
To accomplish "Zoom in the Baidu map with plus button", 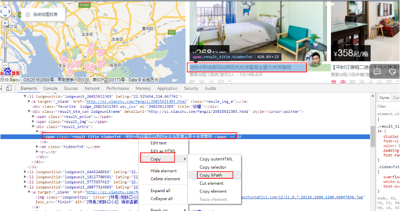I will [x=5, y=23].
